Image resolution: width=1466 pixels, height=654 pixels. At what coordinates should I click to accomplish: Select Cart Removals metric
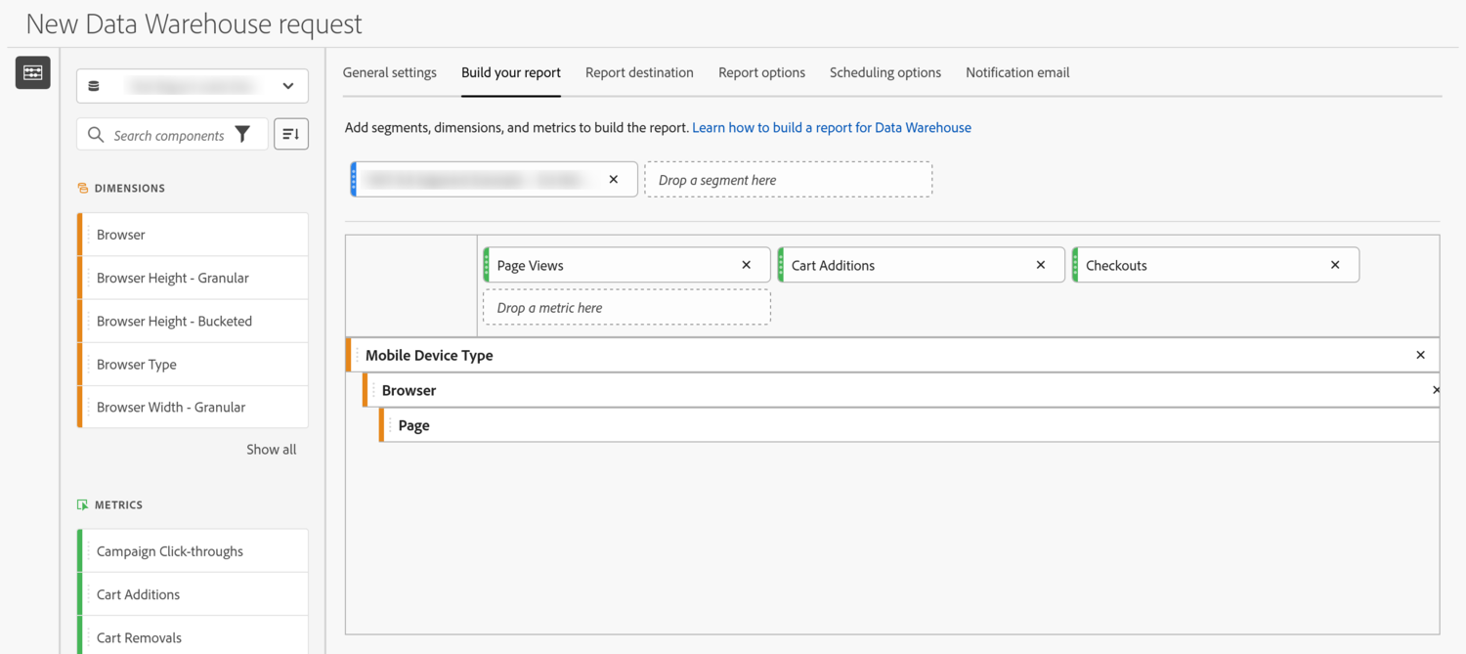point(193,635)
